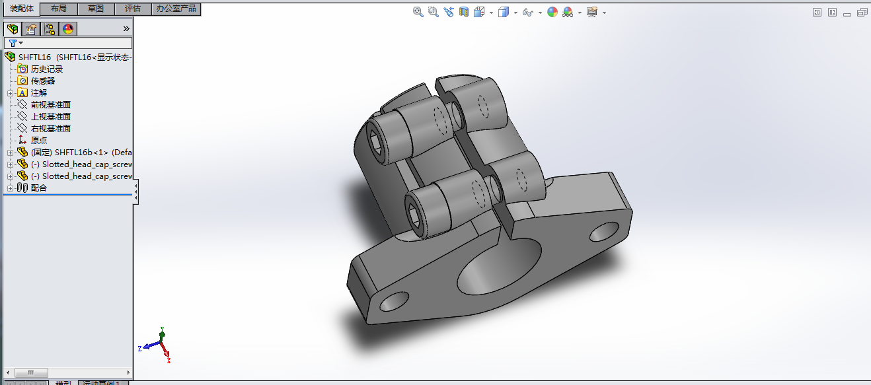Screen dimensions: 871x385
Task: Open the DisplayManager panel tab icon
Action: coord(68,29)
